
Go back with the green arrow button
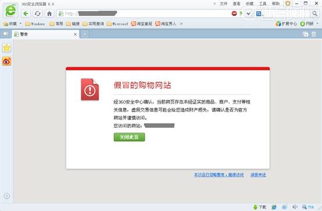pos(26,14)
